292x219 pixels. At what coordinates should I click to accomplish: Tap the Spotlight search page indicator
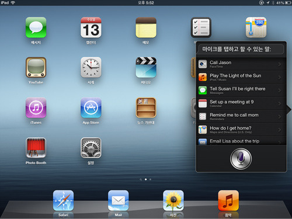(x=141, y=179)
